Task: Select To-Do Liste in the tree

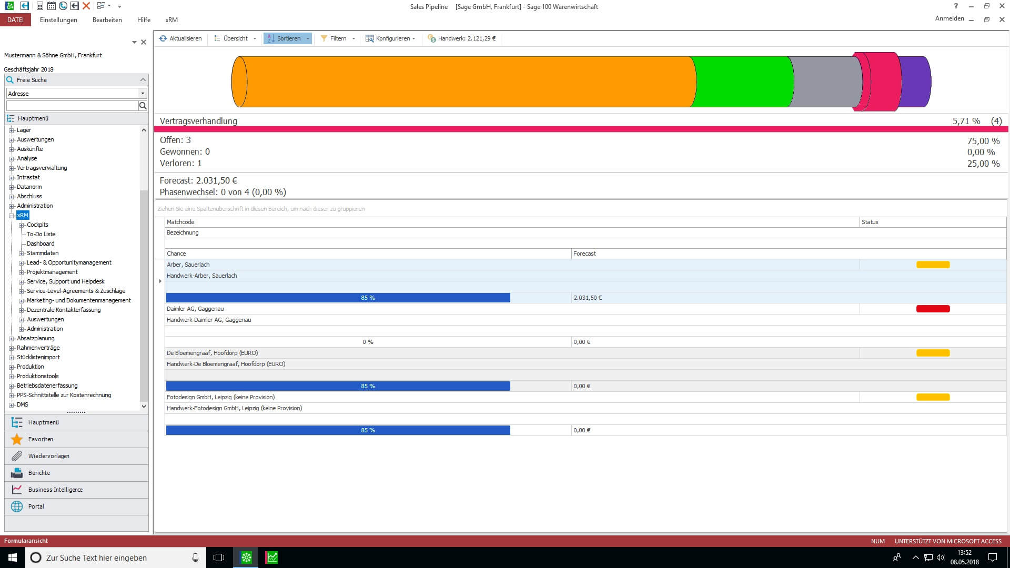Action: (41, 234)
